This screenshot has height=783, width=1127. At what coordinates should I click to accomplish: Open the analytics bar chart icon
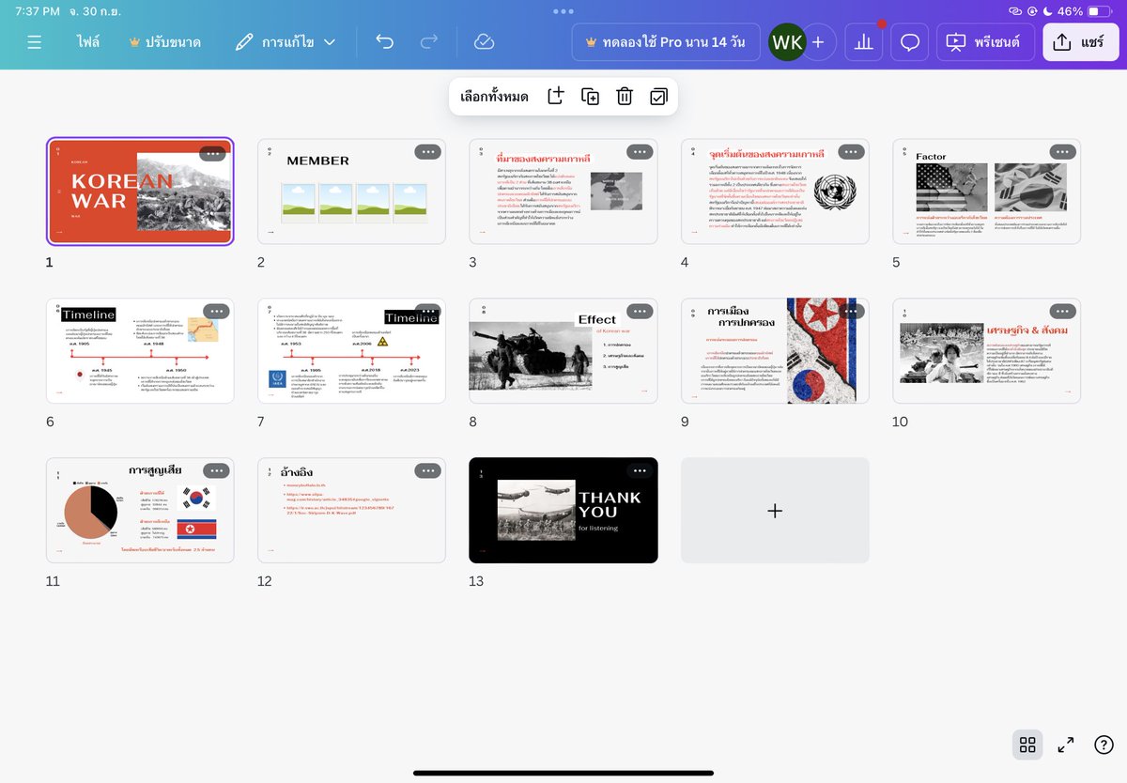[x=864, y=42]
